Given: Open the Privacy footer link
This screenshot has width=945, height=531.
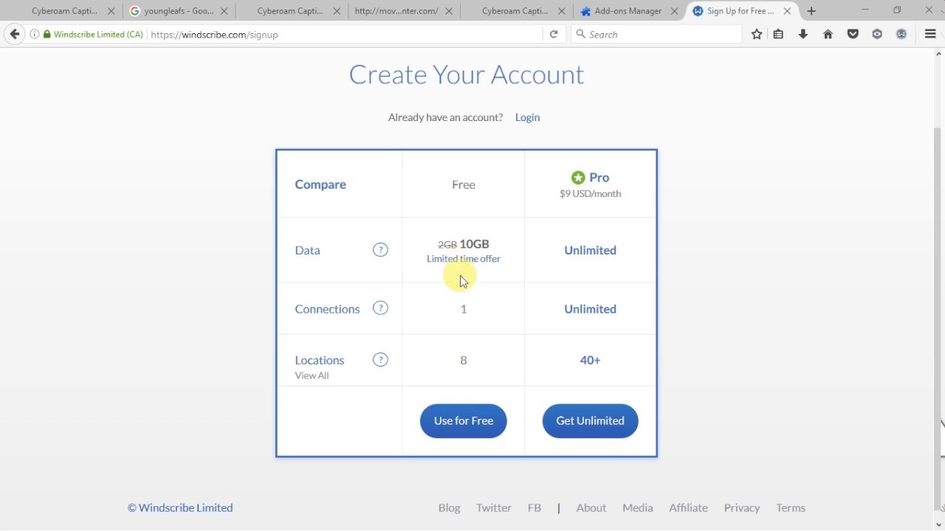Looking at the screenshot, I should (x=742, y=507).
